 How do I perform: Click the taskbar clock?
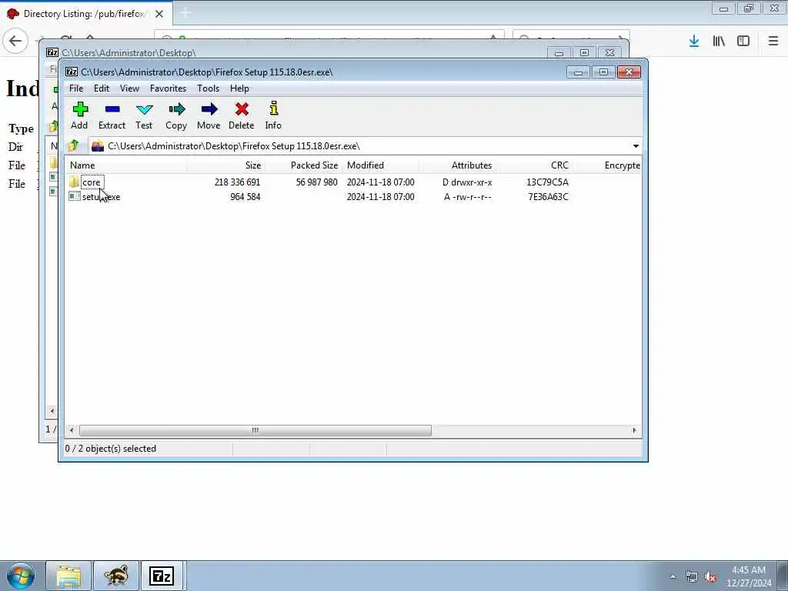[x=749, y=576]
